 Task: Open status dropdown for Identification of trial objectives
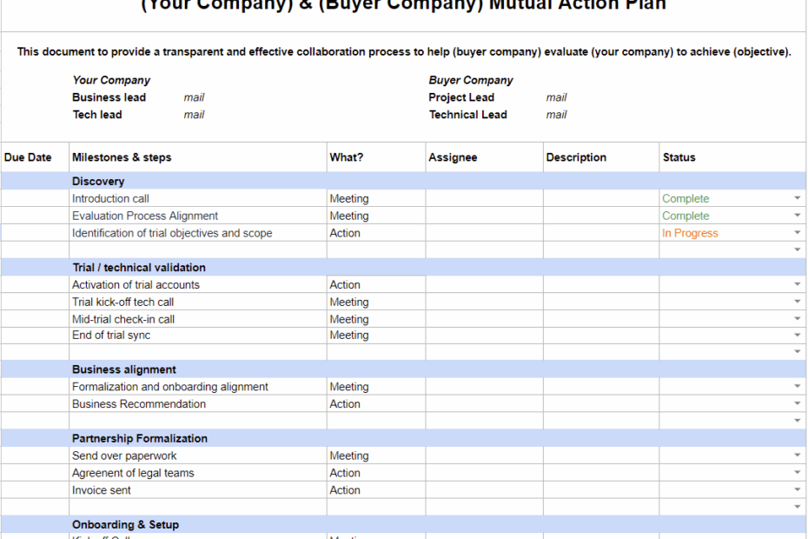point(797,232)
